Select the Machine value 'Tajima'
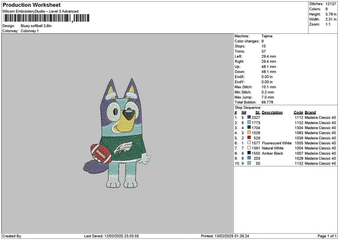Image resolution: width=339 pixels, height=240 pixels. click(x=267, y=36)
